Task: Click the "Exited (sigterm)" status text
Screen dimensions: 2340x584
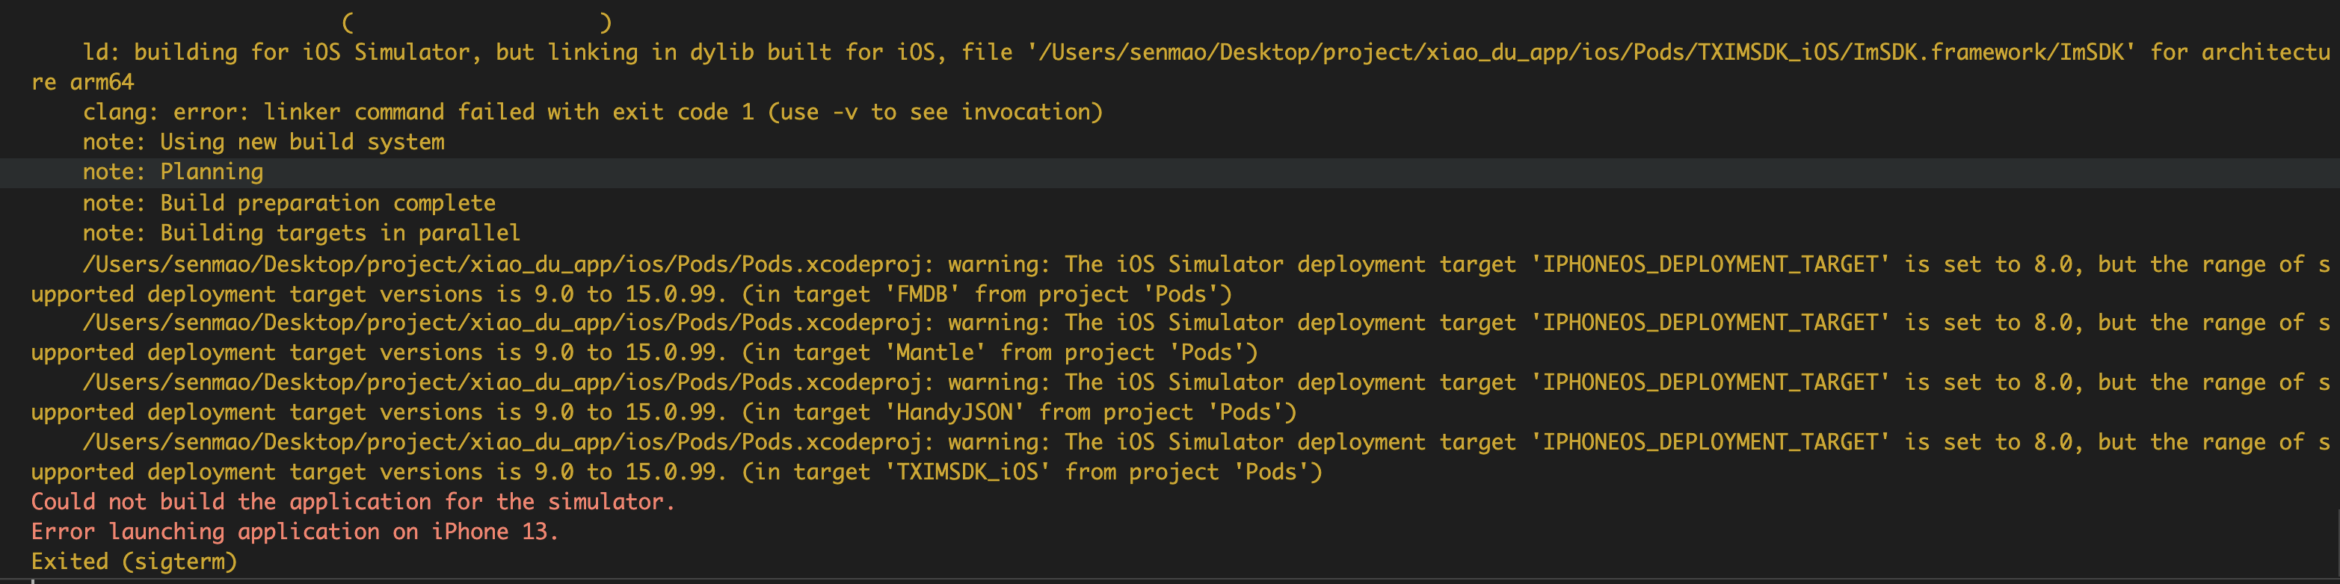Action: 134,562
